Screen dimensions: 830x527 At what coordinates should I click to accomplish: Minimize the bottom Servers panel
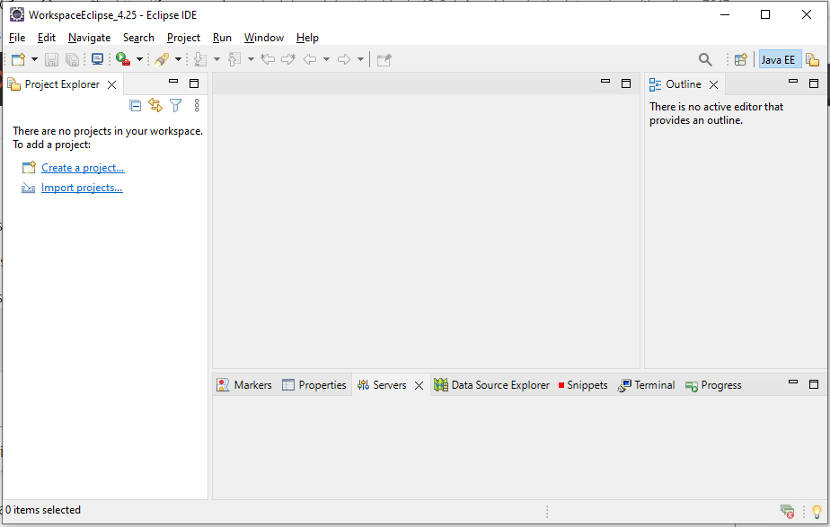pyautogui.click(x=793, y=382)
